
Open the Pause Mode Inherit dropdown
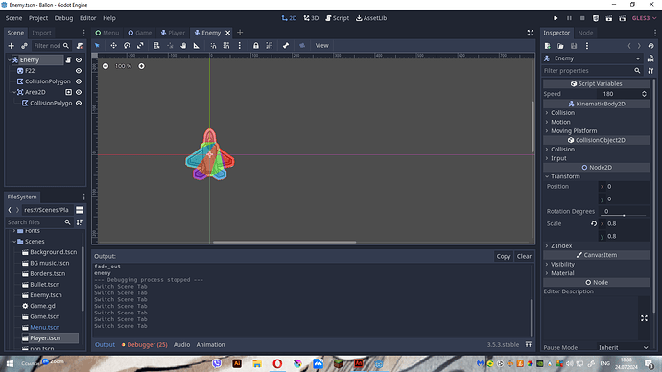624,347
